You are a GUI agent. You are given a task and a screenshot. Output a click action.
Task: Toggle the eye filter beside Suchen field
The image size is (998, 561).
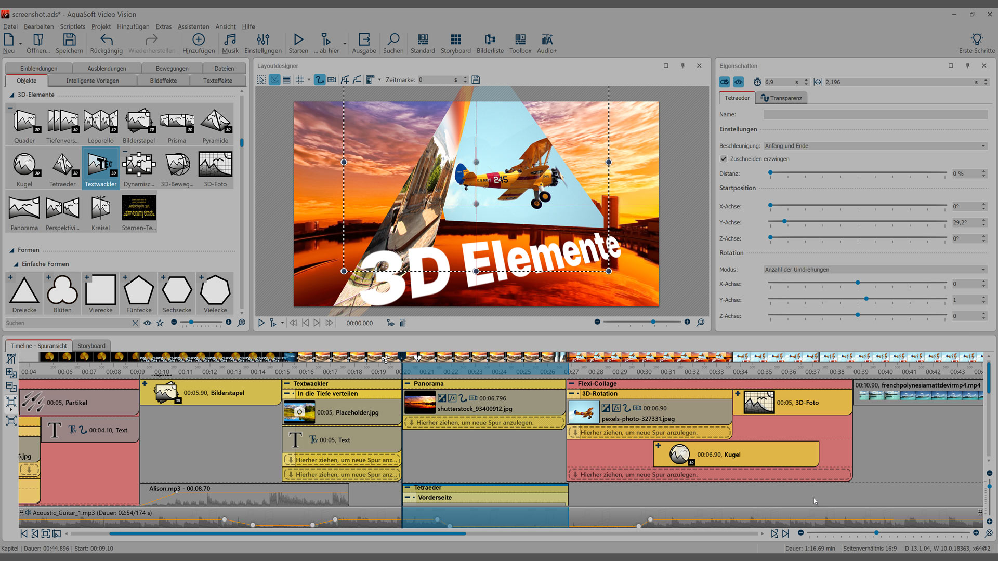(x=148, y=323)
